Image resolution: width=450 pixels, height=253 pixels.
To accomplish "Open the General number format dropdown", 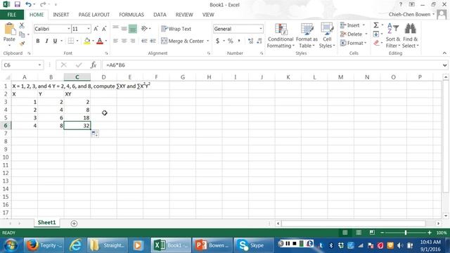I will click(261, 29).
